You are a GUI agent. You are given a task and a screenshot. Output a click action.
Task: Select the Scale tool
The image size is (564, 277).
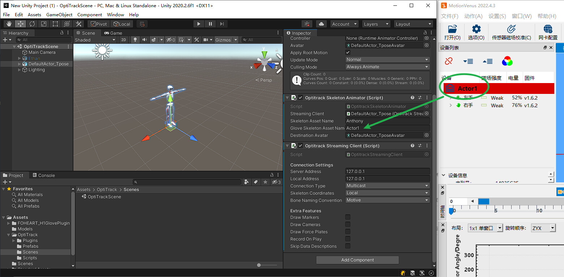(x=44, y=24)
